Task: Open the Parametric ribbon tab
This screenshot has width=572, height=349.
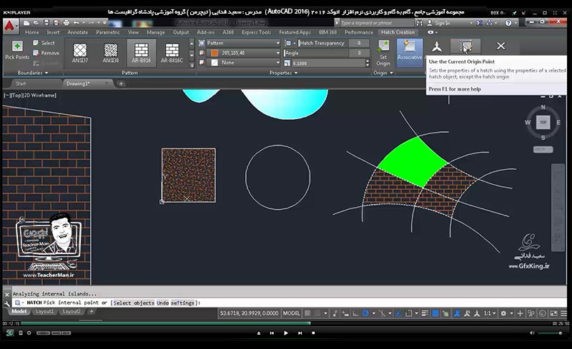Action: 108,32
